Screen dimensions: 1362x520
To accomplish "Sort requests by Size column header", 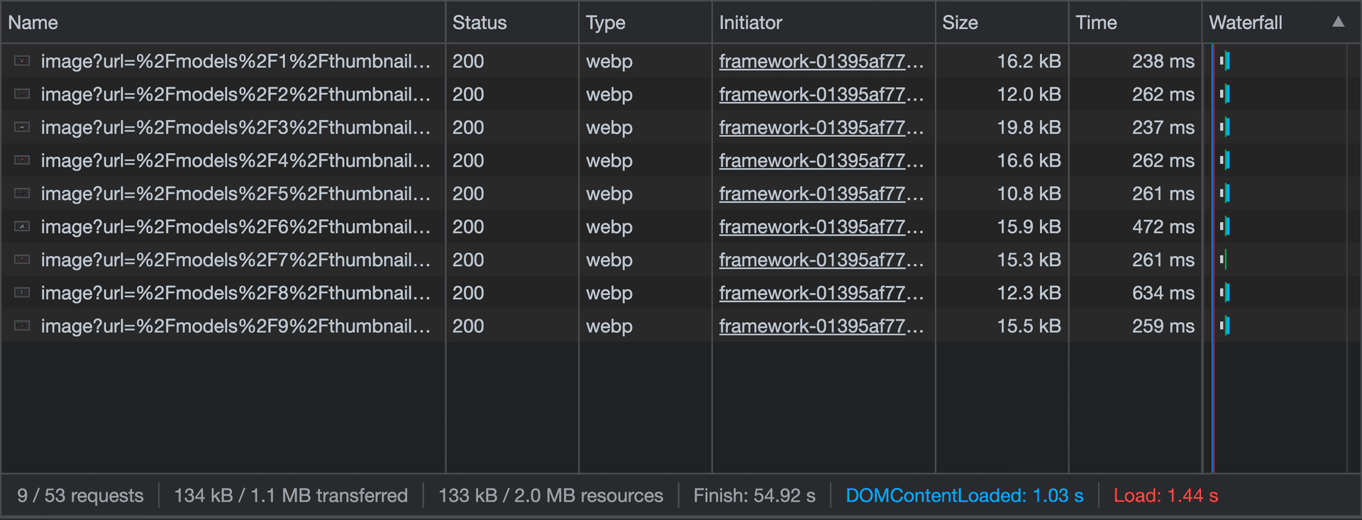I will [960, 23].
